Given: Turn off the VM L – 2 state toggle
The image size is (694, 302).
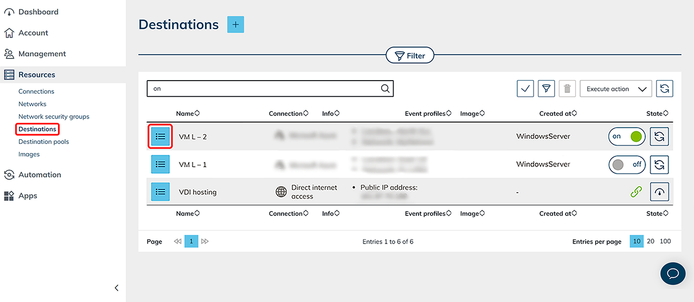Looking at the screenshot, I should (x=627, y=136).
